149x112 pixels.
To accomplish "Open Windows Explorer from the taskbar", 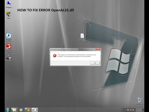I will pyautogui.click(x=14, y=110).
